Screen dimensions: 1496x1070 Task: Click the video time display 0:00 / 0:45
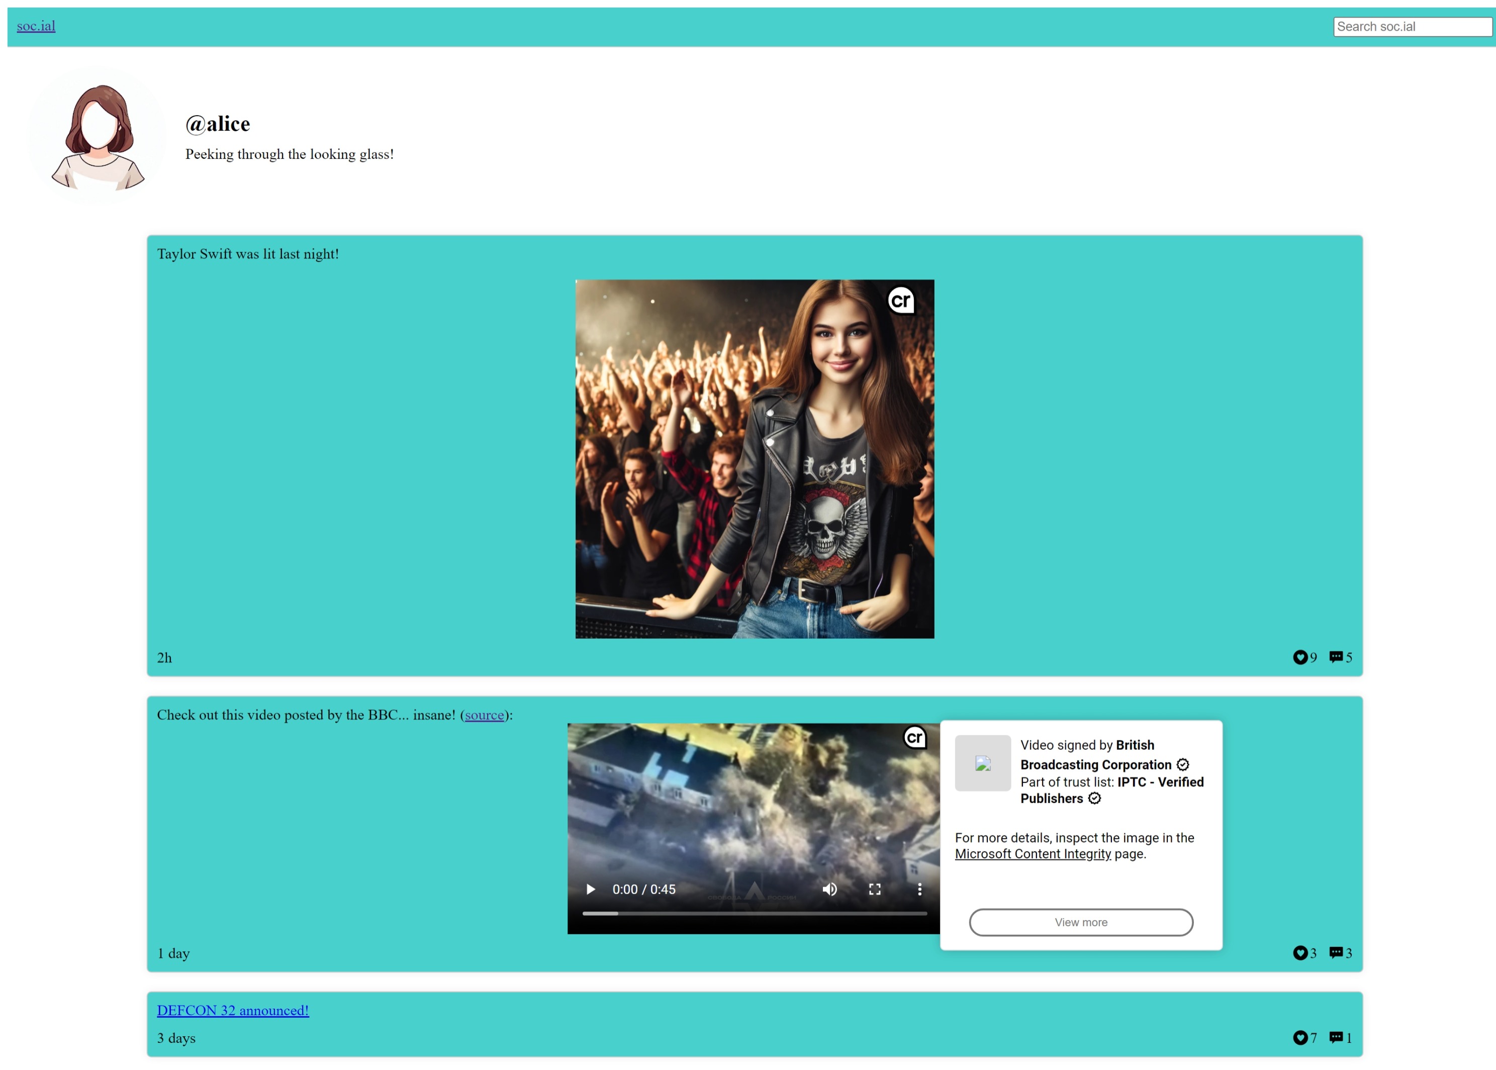(x=644, y=890)
